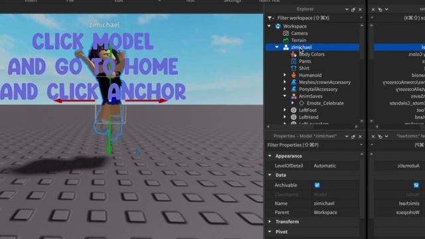This screenshot has height=239, width=425.
Task: Open the Filter workspace dropdown arrow
Action: (361, 18)
